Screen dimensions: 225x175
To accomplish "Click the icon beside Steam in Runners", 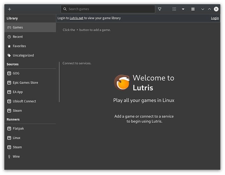I will pyautogui.click(x=9, y=147).
